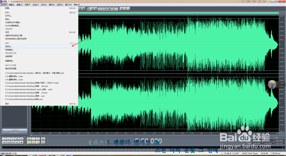
Task: Click the yellow playhead marker below the waveform
Action: pyautogui.click(x=31, y=135)
